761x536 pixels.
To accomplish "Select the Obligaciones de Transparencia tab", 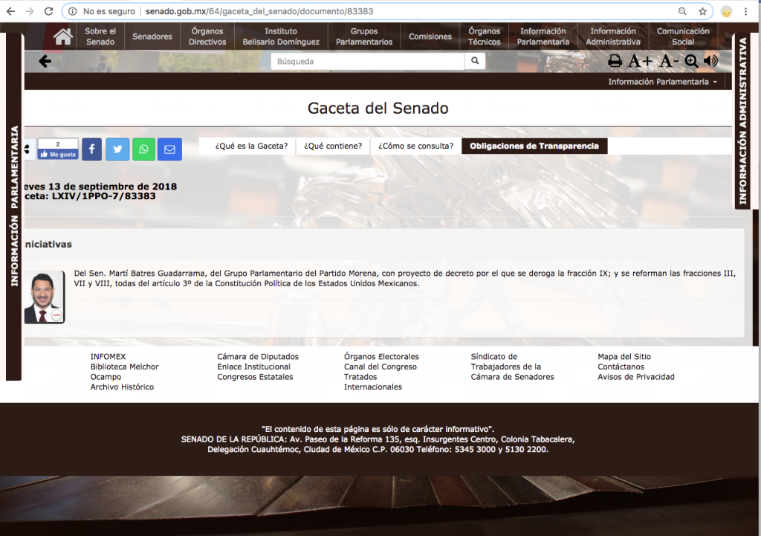I will click(x=534, y=146).
